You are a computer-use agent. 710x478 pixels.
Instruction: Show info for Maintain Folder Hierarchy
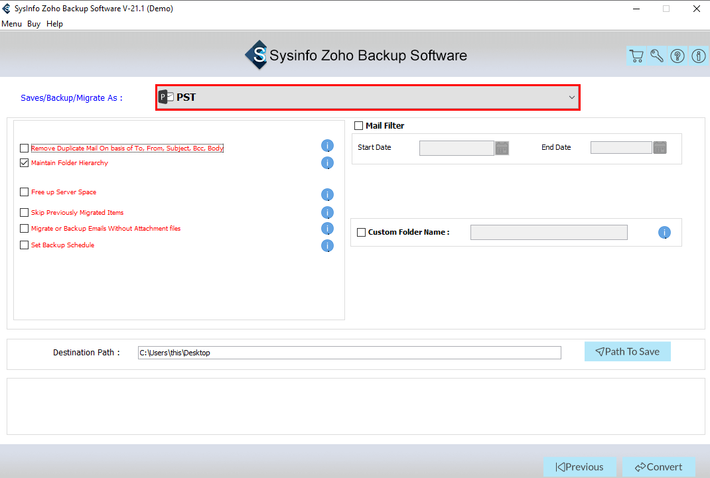[327, 163]
